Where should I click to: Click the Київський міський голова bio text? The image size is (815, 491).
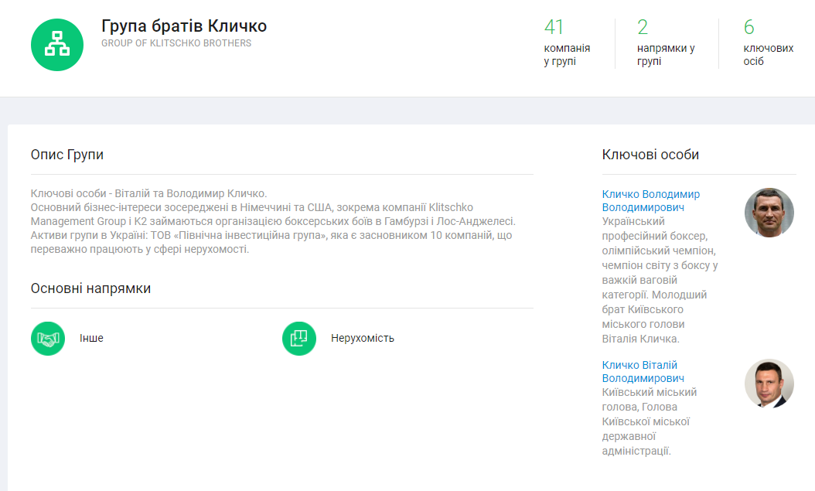click(648, 421)
